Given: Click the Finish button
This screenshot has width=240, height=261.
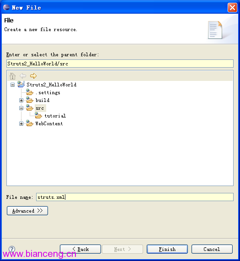Looking at the screenshot, I should [x=167, y=249].
